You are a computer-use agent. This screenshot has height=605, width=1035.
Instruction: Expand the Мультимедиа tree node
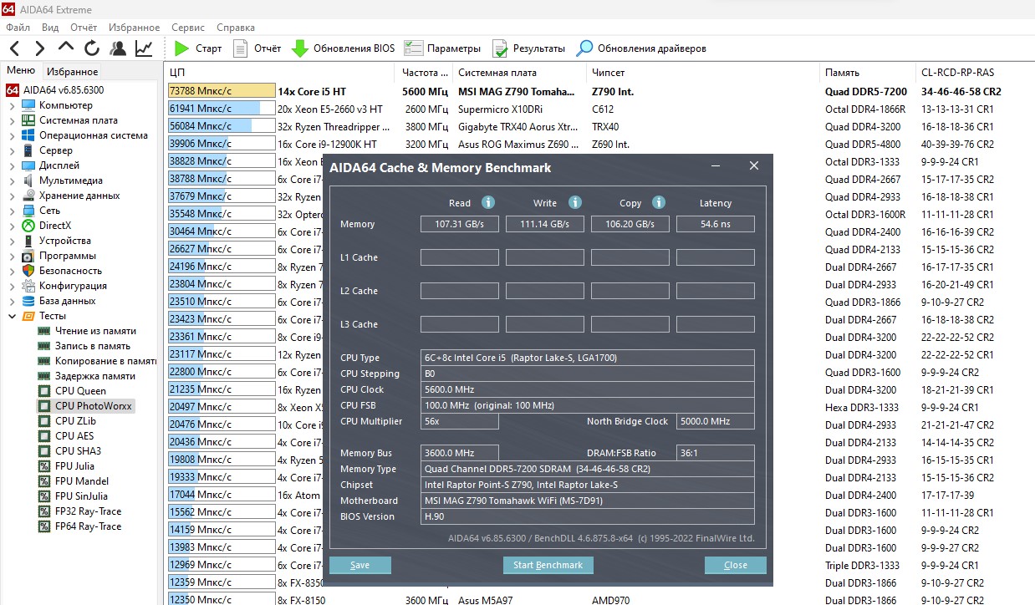(12, 180)
